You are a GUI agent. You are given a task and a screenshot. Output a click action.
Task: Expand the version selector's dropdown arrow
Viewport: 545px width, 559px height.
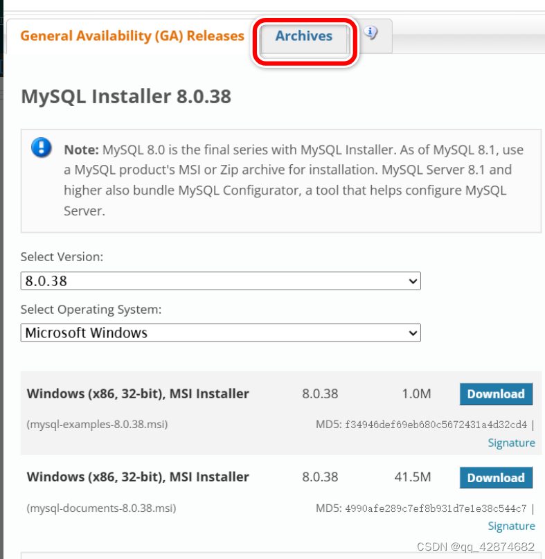tap(411, 281)
